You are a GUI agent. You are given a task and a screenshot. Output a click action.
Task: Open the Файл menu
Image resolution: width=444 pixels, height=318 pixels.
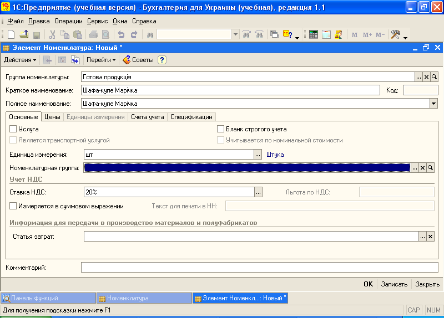(x=16, y=21)
